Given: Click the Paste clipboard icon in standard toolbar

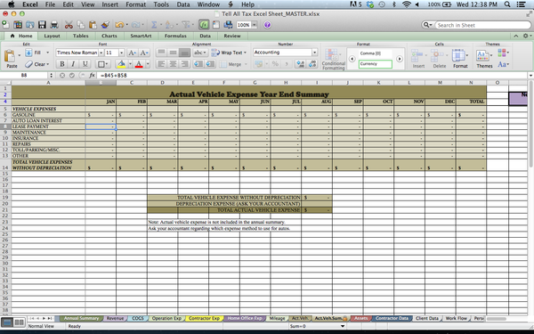Looking at the screenshot, I should tap(93, 25).
